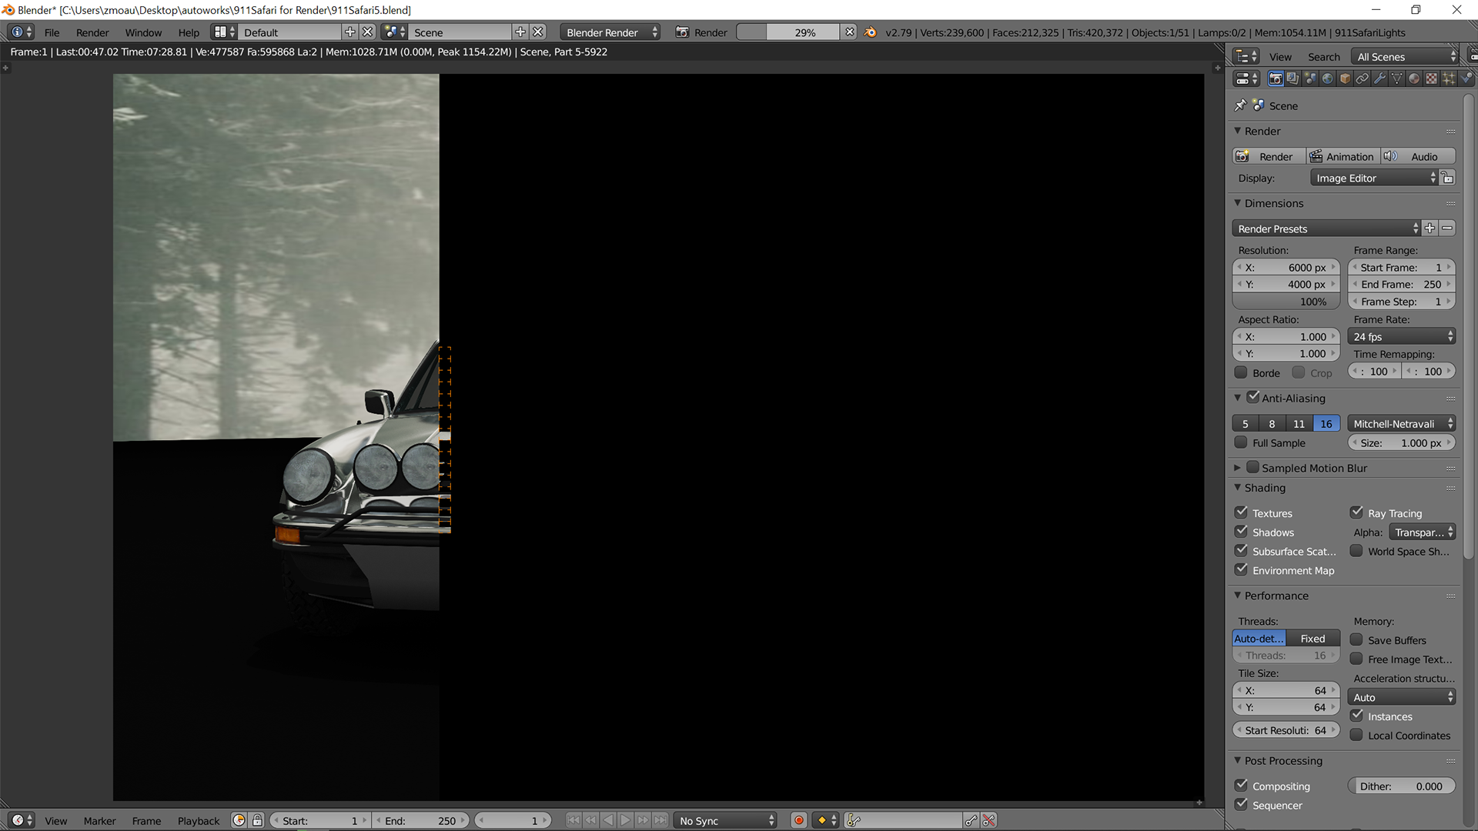1478x831 pixels.
Task: Open the Texture properties tab
Action: [1431, 78]
